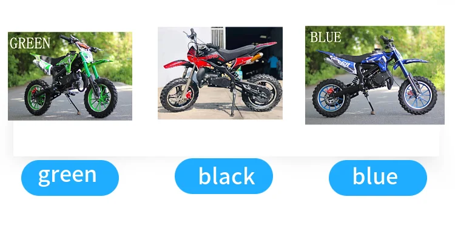This screenshot has width=455, height=248.
Task: Click the green bike's front wheel with green rim
Action: pos(101,98)
